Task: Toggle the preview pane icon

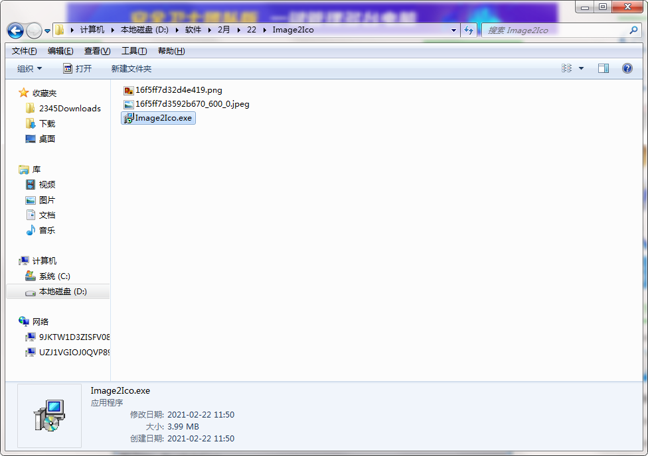Action: coord(603,68)
